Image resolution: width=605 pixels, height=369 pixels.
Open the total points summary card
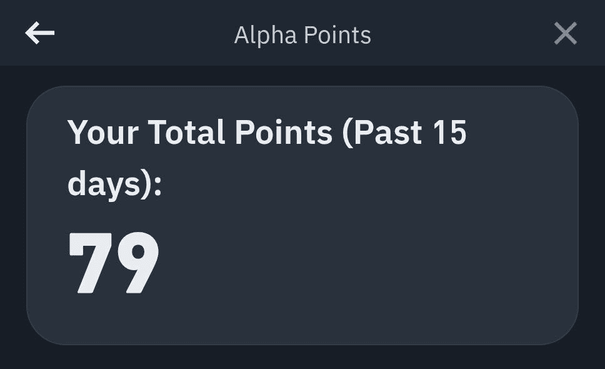coord(302,215)
